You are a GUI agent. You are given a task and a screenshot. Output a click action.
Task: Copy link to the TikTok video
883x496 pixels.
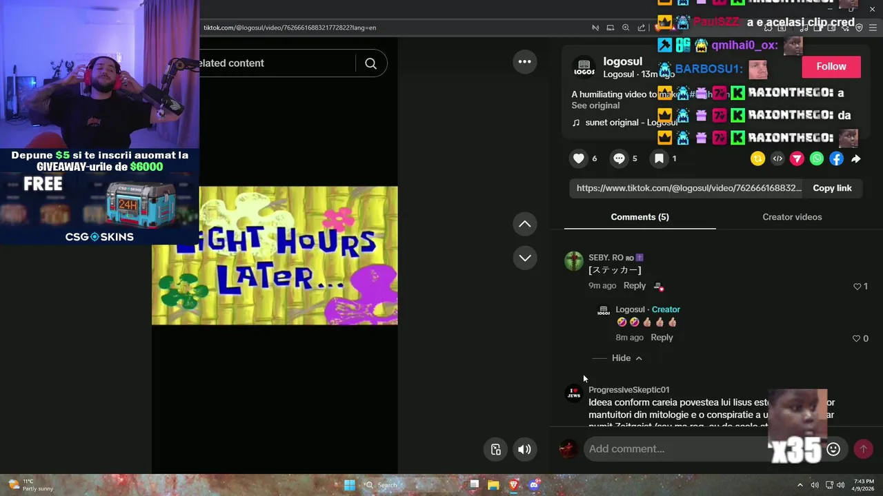coord(832,188)
